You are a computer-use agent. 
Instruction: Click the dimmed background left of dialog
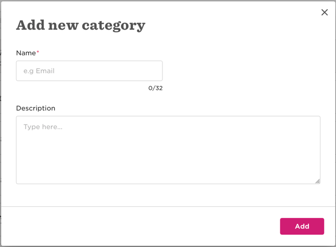pyautogui.click(x=0, y=126)
